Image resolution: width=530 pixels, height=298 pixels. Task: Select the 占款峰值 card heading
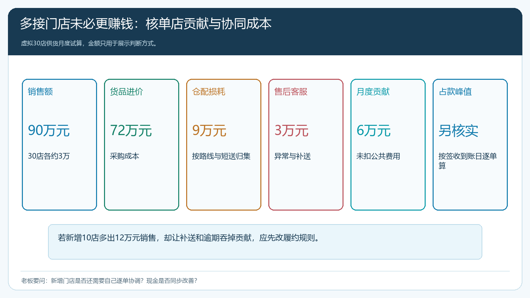tap(455, 92)
